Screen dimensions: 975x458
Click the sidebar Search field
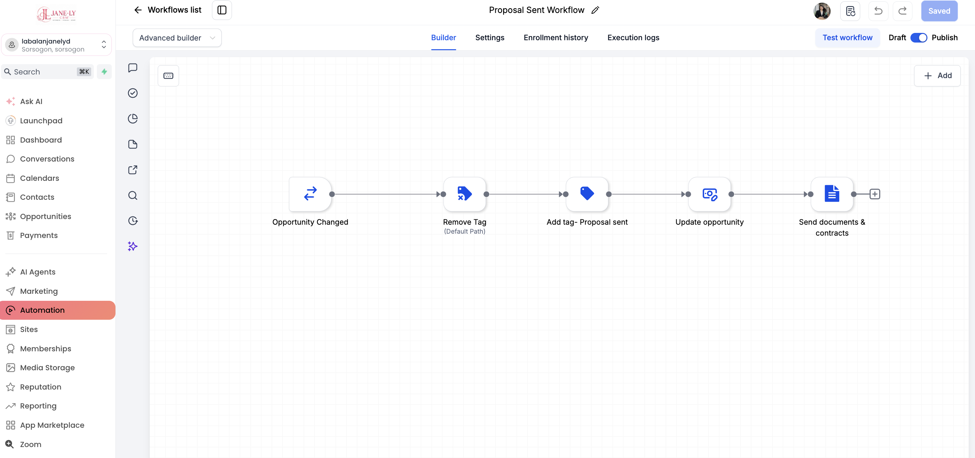48,71
